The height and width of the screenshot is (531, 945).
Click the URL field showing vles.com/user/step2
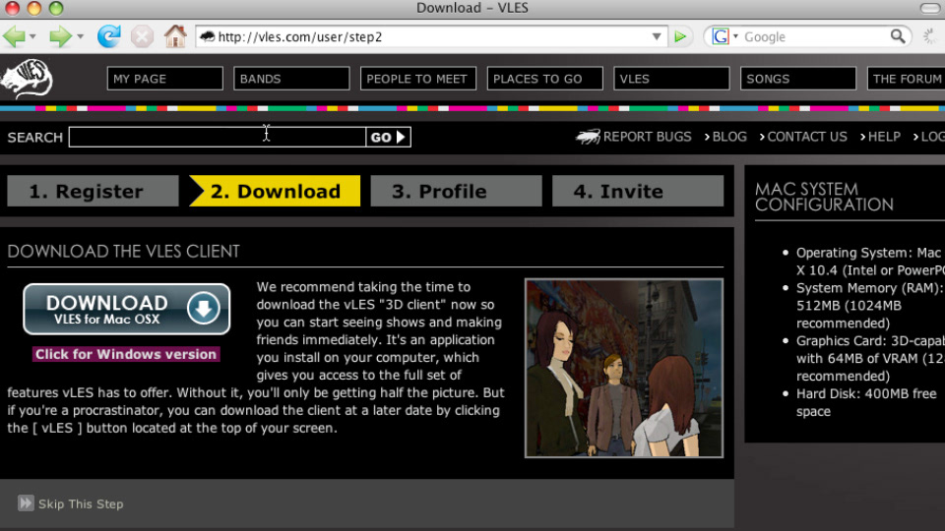(x=431, y=36)
